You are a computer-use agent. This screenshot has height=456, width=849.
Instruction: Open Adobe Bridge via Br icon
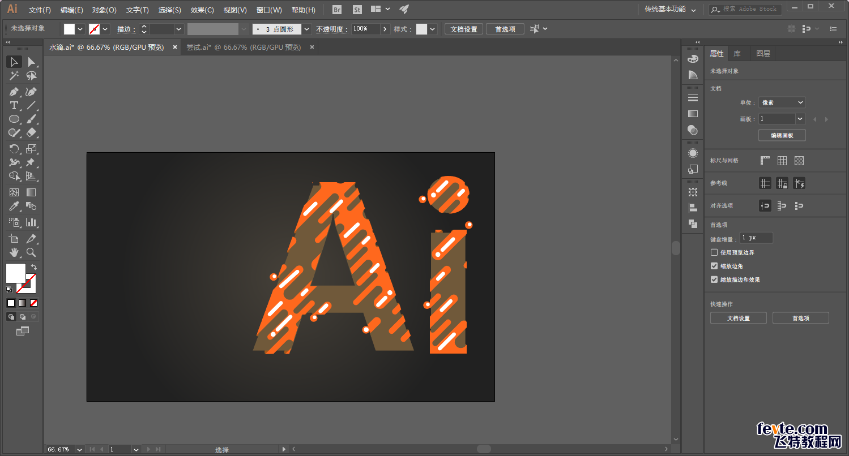click(337, 10)
